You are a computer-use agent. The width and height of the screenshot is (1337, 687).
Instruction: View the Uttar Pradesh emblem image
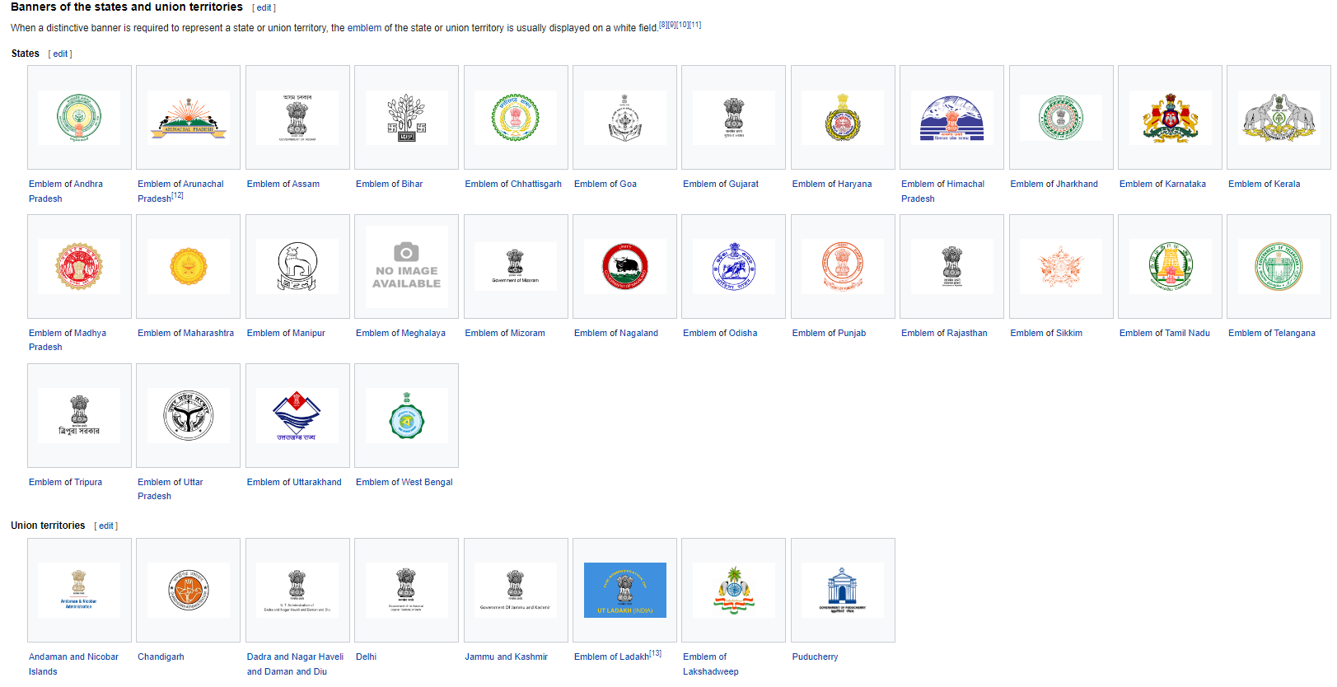coord(188,416)
